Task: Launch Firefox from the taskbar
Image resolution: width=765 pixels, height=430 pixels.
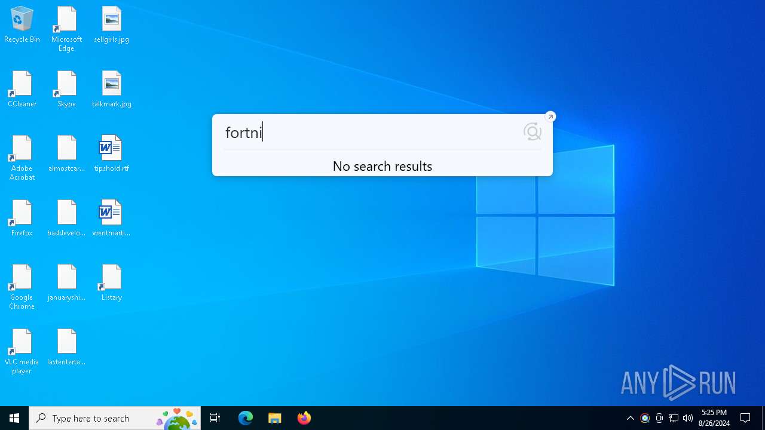Action: point(304,418)
